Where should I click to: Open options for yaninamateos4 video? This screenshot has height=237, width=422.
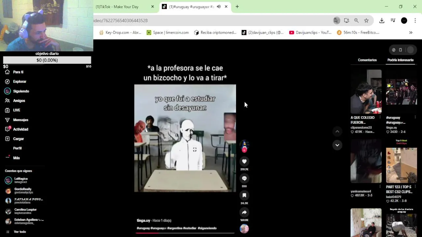(x=380, y=187)
